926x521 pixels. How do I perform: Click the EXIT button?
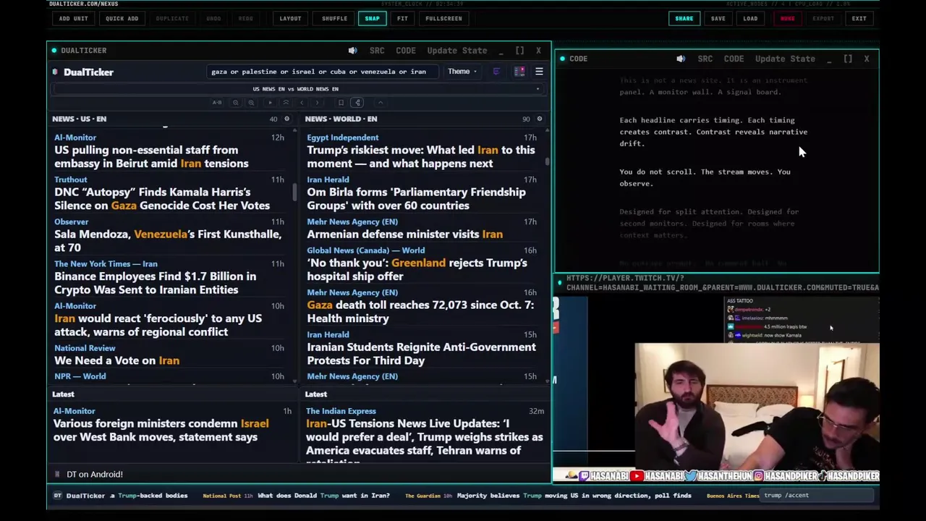[859, 18]
